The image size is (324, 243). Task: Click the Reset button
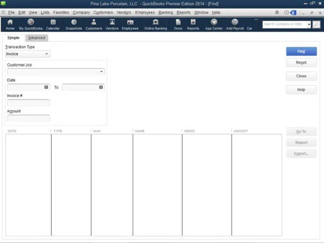[x=302, y=63]
